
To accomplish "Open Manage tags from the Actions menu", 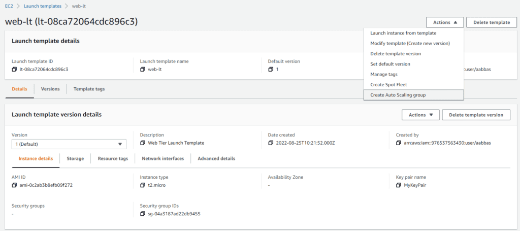I will (413, 74).
